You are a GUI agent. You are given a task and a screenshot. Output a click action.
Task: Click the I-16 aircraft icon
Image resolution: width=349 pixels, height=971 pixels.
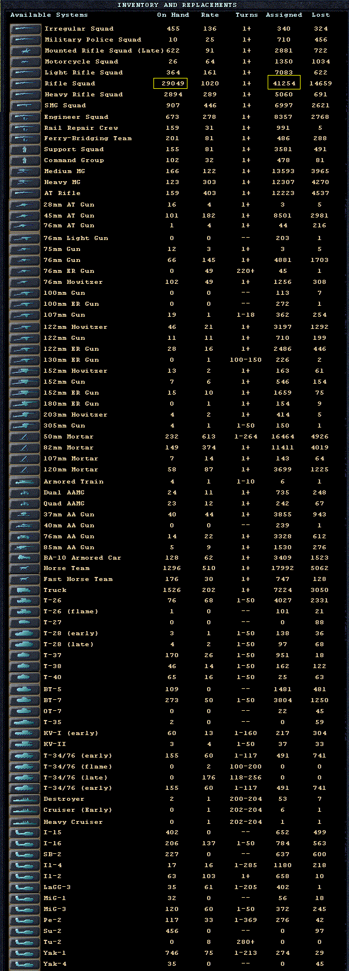(x=25, y=843)
